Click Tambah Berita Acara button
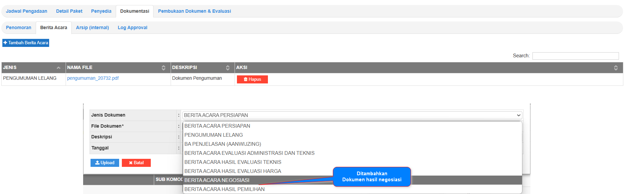 [26, 43]
